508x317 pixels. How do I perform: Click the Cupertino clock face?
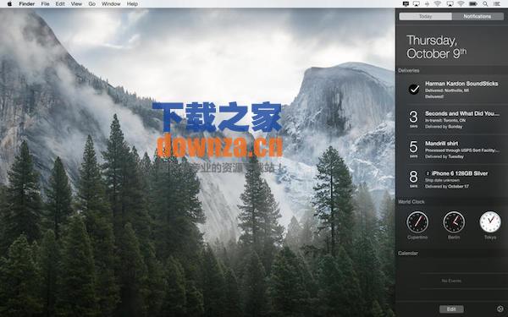[417, 222]
